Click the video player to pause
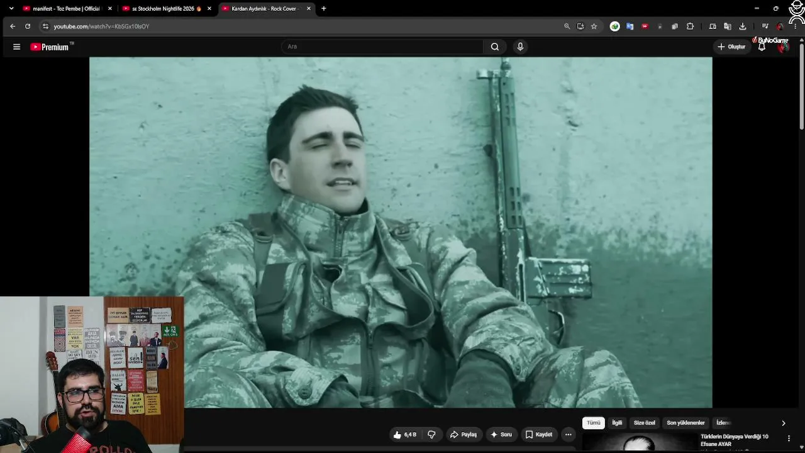 (401, 232)
